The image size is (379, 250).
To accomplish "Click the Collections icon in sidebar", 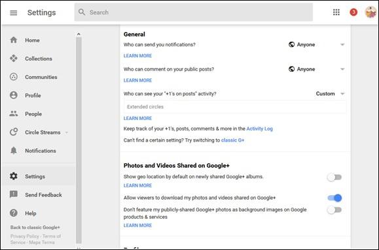I will [14, 58].
